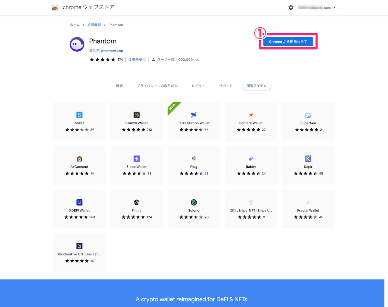Viewport: 388px width, 307px height.
Task: Open the Blocknative ETH Gas Est... name text
Action: coord(79,254)
